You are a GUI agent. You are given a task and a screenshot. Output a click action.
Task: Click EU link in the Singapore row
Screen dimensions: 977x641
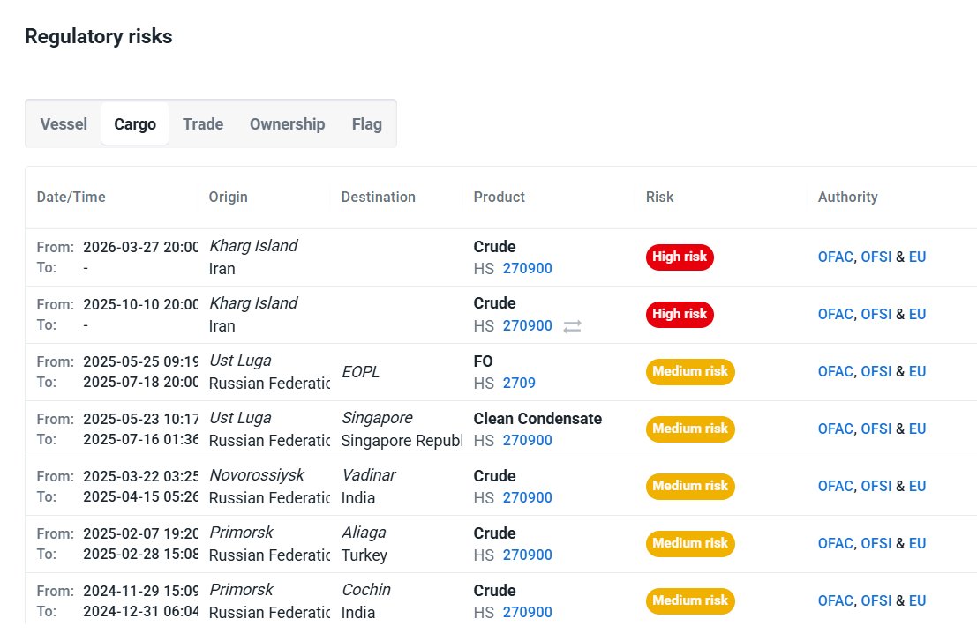point(917,429)
